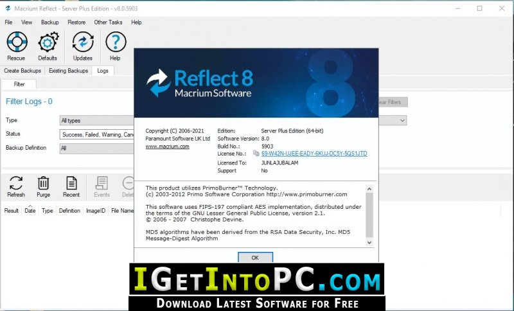The height and width of the screenshot is (311, 514).
Task: Copy license number icon
Action: [x=256, y=153]
